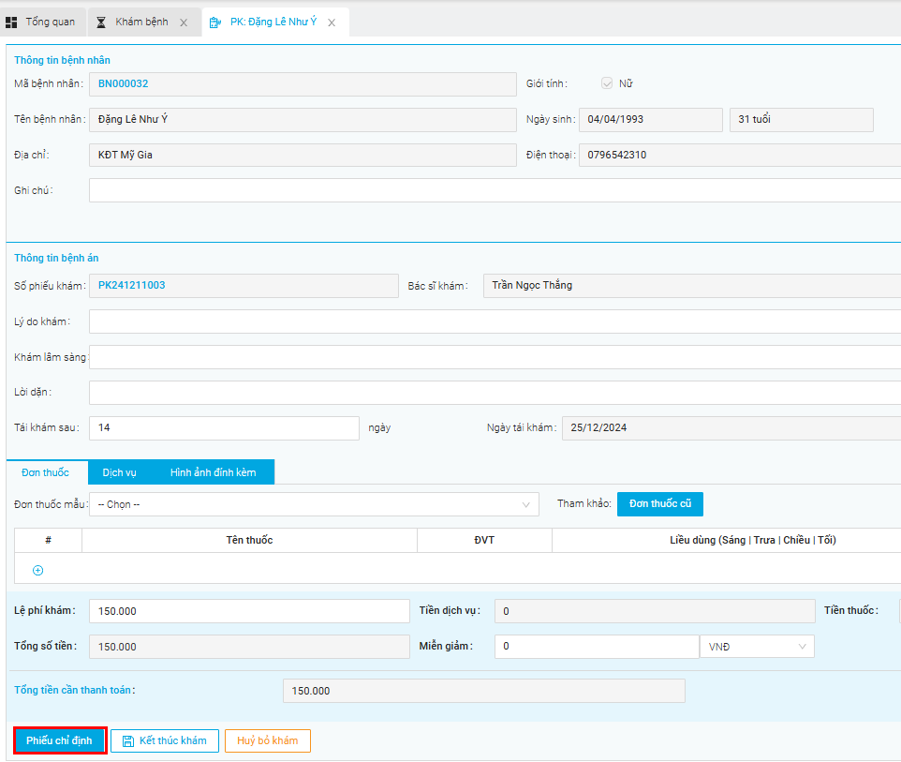This screenshot has width=901, height=762.
Task: Click the Huỷ bỏ khám button
Action: click(268, 740)
